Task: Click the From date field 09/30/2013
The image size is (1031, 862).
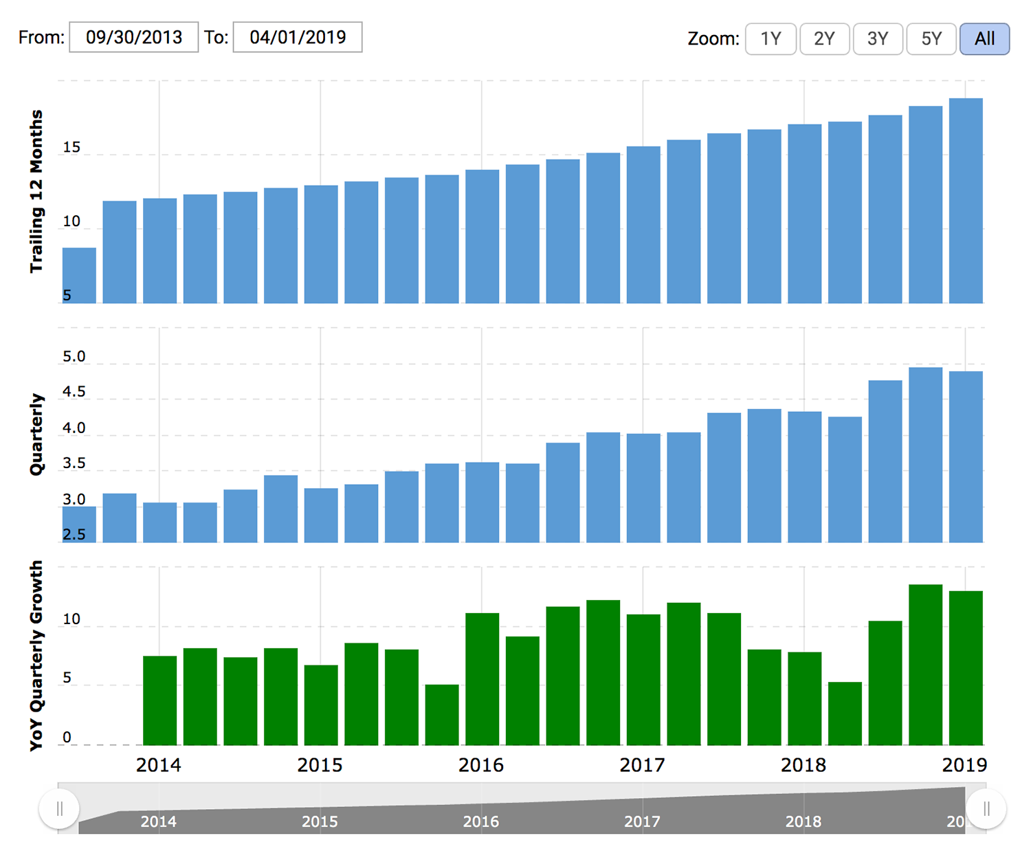Action: 134,37
